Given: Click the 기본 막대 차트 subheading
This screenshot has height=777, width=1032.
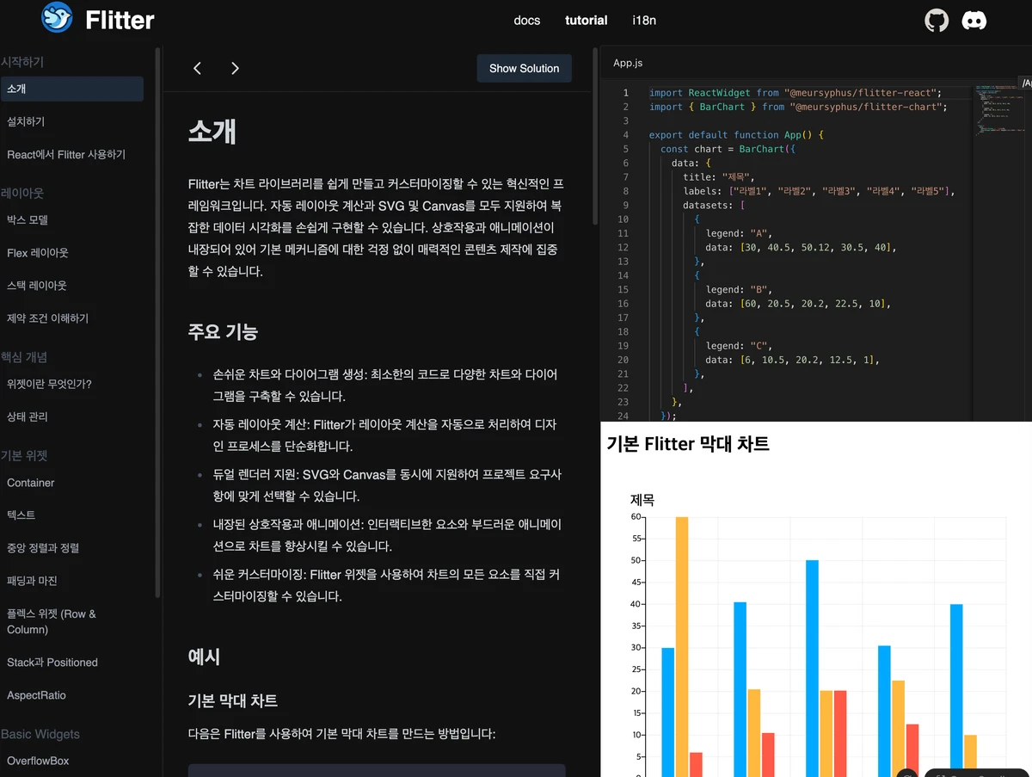Looking at the screenshot, I should coord(232,700).
